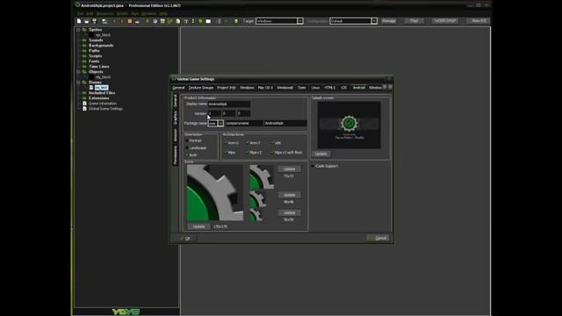Viewport: 562px width, 316px height.
Task: Toggle the Mips r2 architecture checkbox
Action: click(248, 152)
